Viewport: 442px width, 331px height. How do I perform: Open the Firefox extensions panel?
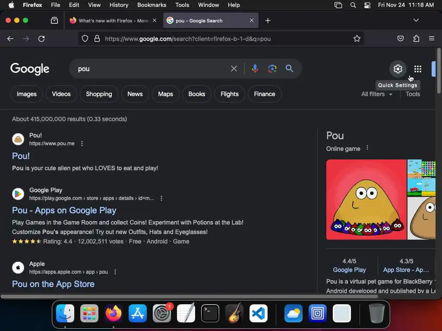pos(416,38)
